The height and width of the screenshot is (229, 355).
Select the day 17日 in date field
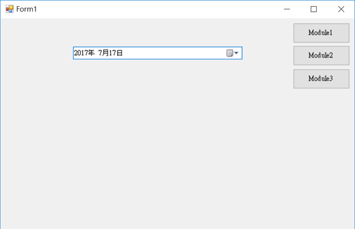116,53
